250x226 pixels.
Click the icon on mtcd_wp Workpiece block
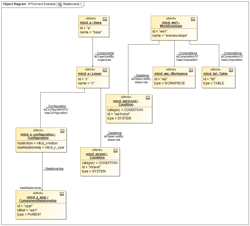click(x=191, y=70)
